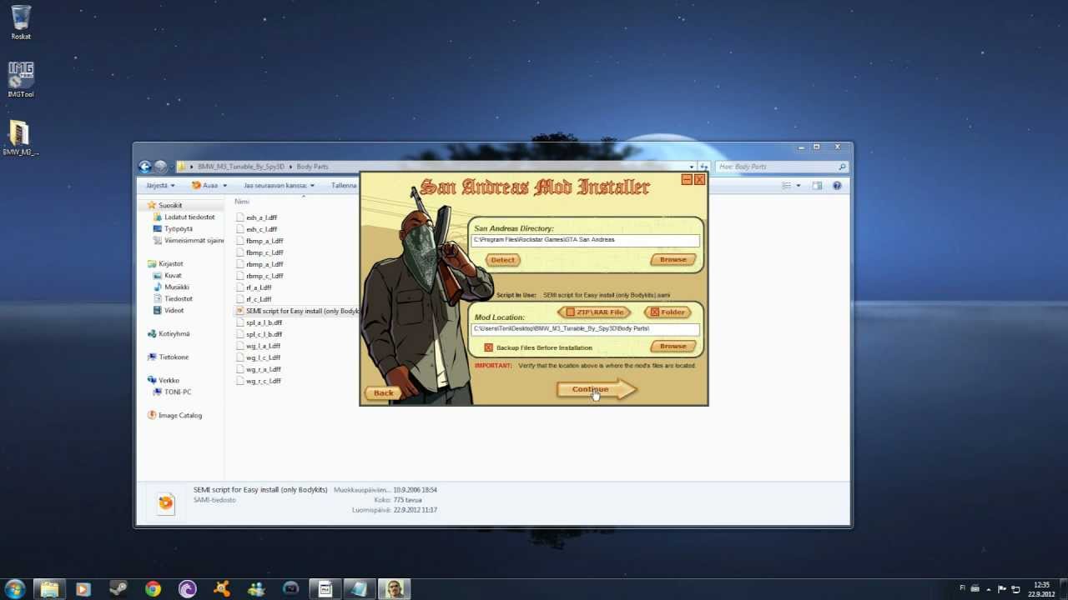Click BMW_M3_Tunable_By_Spy3D in address bar
The image size is (1068, 600).
[241, 167]
